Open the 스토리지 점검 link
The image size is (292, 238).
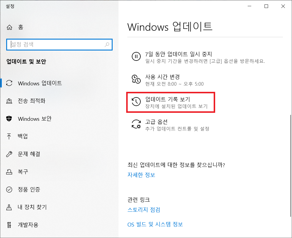[x=144, y=210]
